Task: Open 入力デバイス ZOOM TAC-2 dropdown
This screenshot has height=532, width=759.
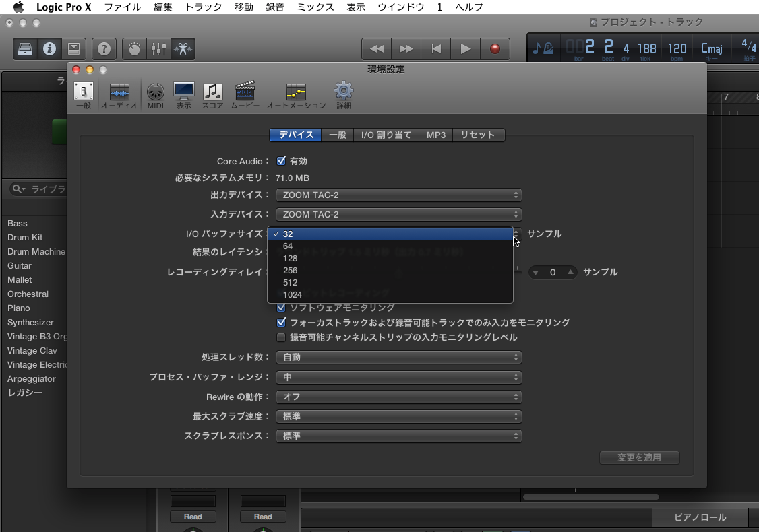Action: pyautogui.click(x=399, y=214)
